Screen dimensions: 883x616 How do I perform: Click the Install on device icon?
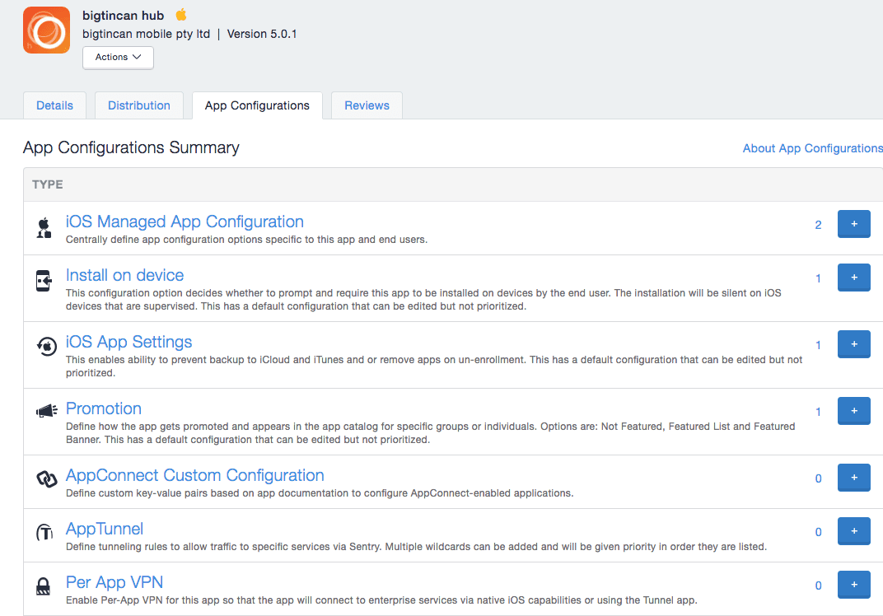pyautogui.click(x=44, y=281)
